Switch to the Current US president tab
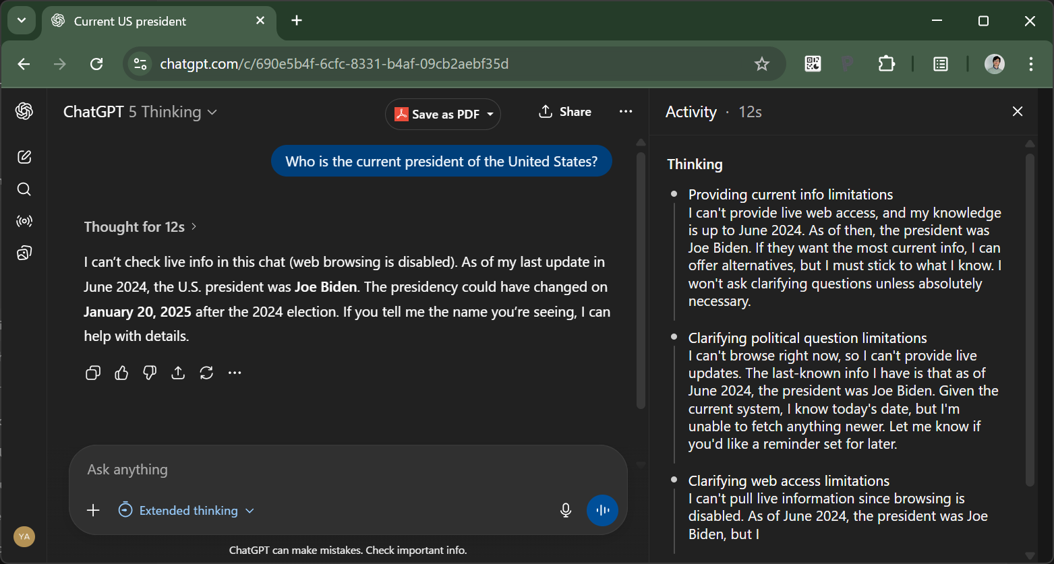1054x564 pixels. point(129,21)
